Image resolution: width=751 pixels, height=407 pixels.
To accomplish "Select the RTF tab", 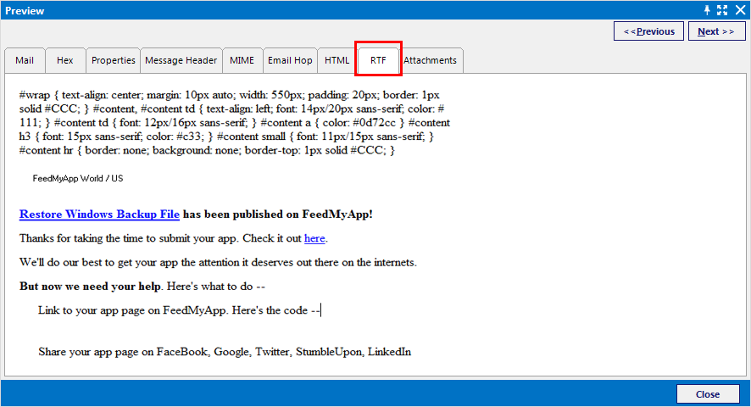I will [x=378, y=60].
